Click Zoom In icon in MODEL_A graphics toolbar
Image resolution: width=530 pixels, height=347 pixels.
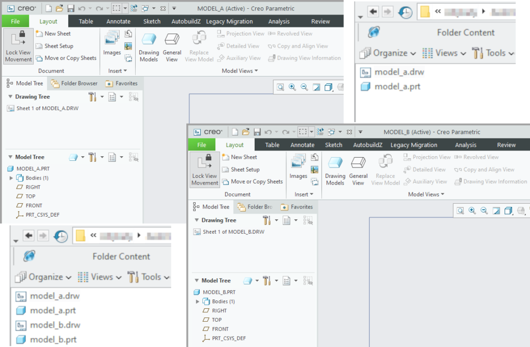coord(292,87)
